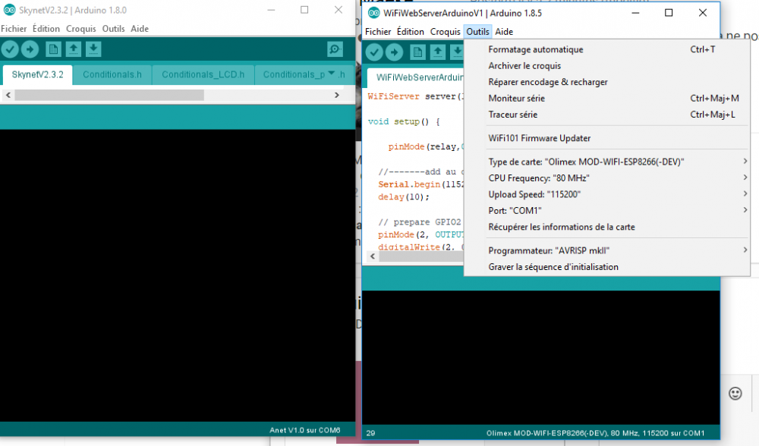Click Skynet horizontal scrollbar thumb
The image size is (759, 446).
pyautogui.click(x=109, y=96)
